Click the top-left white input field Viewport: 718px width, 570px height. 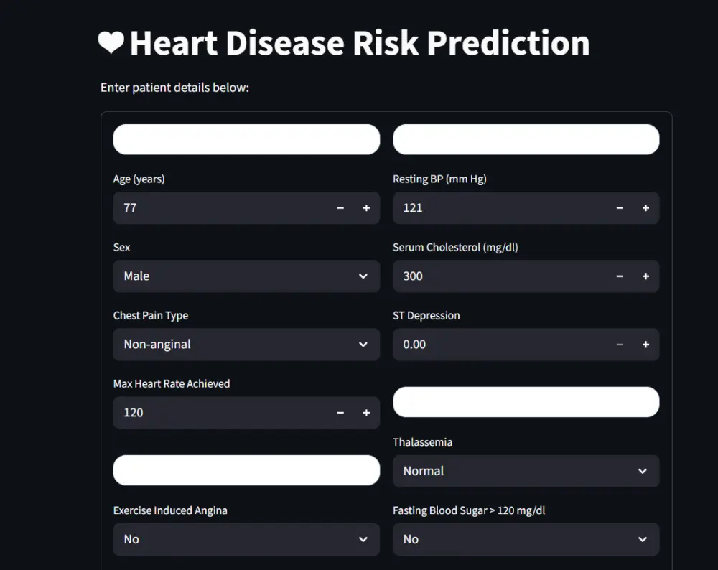point(246,139)
